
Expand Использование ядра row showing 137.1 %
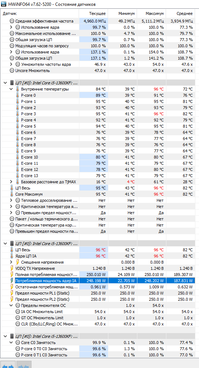pos(11,52)
